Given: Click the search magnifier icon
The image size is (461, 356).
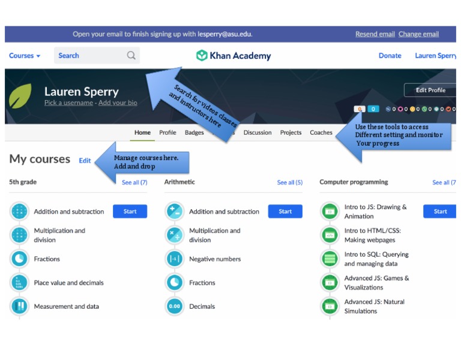Looking at the screenshot, I should (131, 55).
